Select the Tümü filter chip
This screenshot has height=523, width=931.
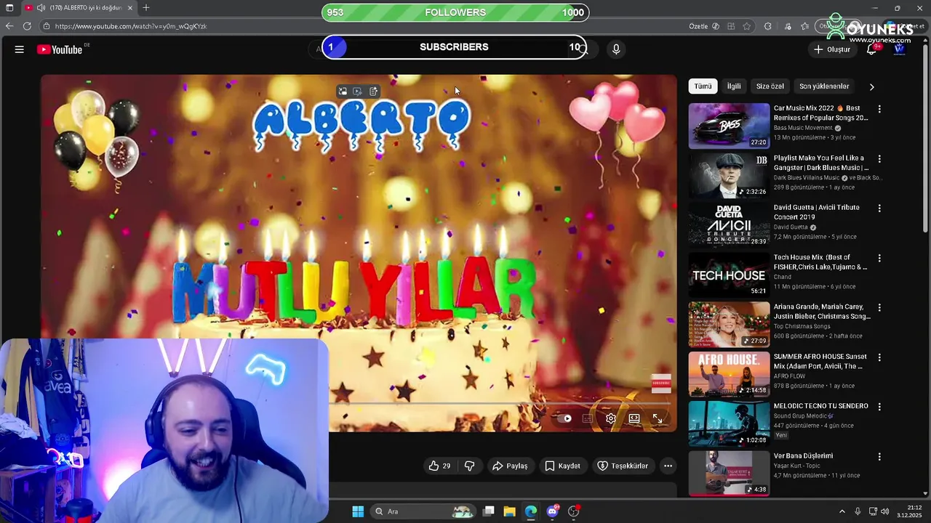(x=703, y=86)
